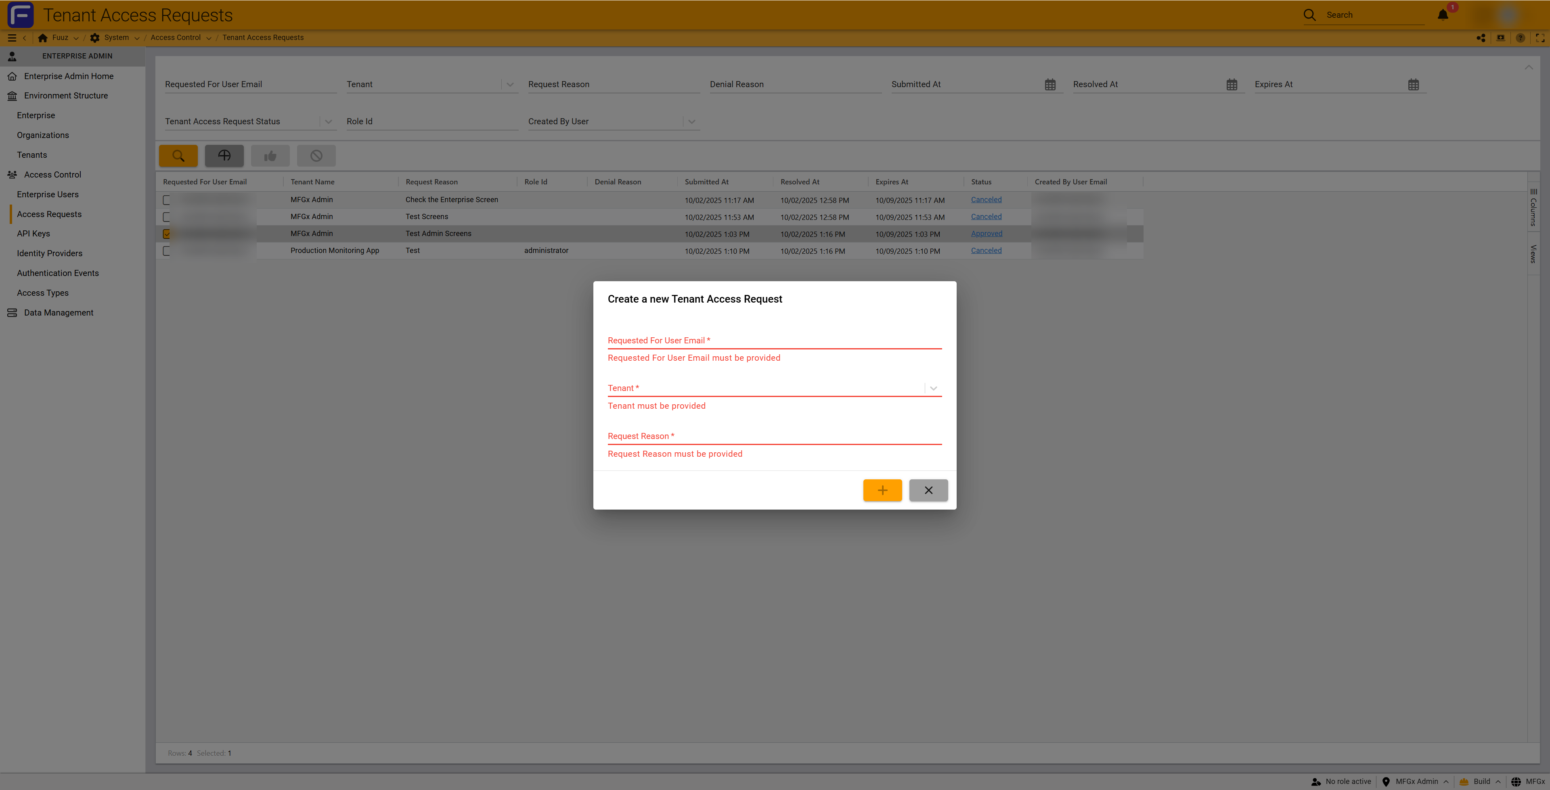Open Environment Structure in sidebar

point(65,96)
